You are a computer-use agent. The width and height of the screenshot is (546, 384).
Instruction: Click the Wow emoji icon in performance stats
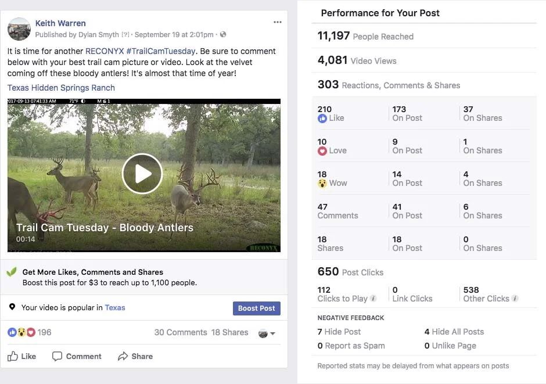pyautogui.click(x=322, y=183)
